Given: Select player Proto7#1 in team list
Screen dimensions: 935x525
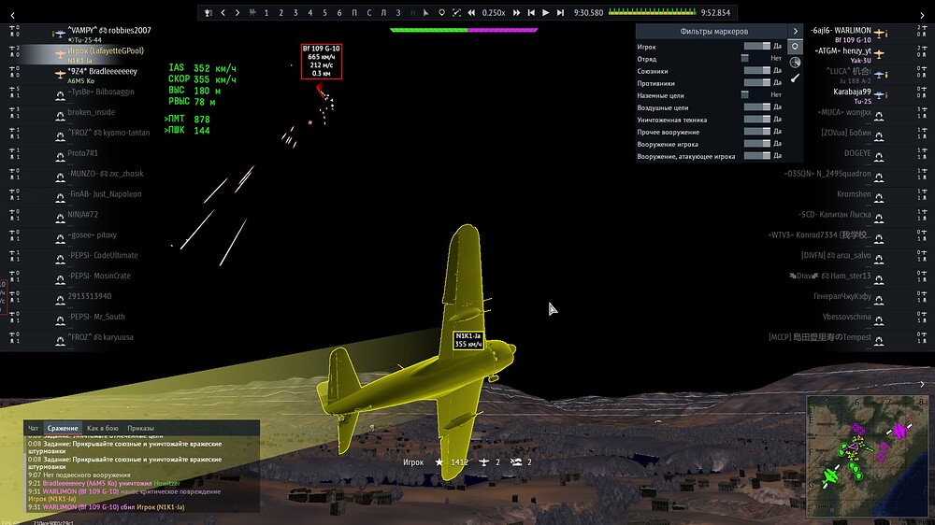Looking at the screenshot, I should point(83,153).
